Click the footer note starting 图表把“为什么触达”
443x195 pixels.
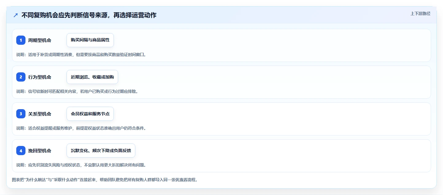point(105,180)
